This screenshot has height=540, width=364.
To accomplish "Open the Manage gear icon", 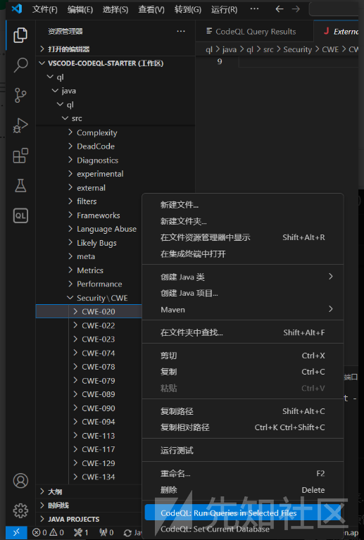I will [20, 510].
